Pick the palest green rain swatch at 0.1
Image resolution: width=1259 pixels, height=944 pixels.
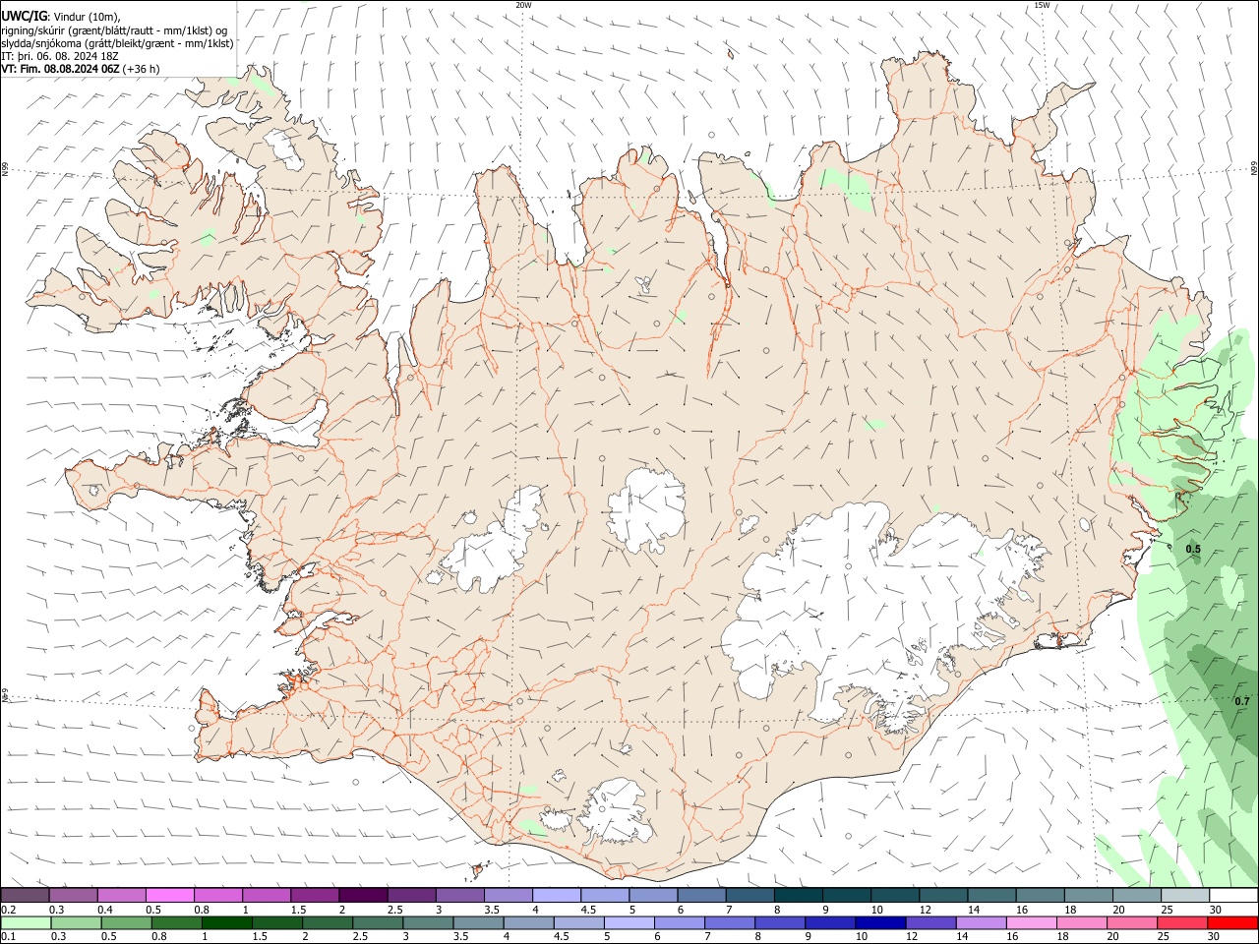pyautogui.click(x=26, y=923)
